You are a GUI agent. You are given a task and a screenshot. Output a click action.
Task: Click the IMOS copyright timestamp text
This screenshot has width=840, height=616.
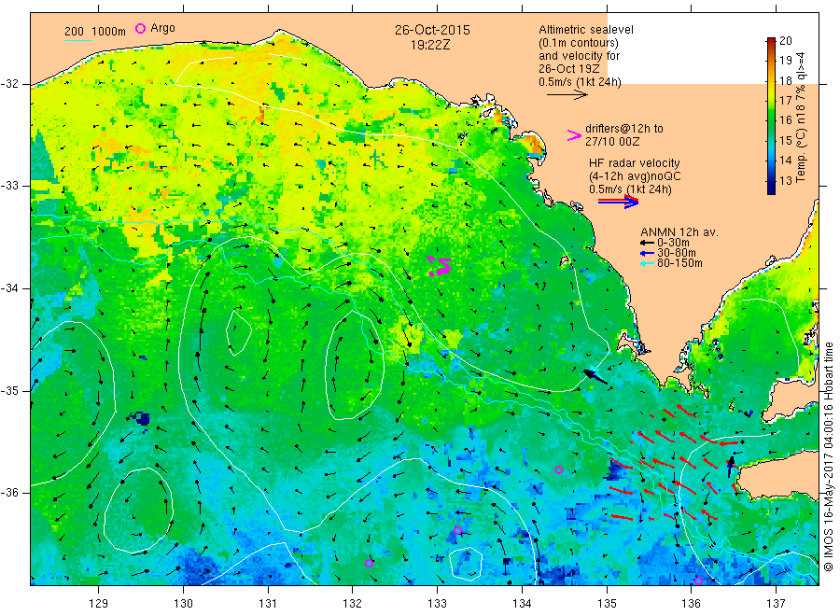829,457
